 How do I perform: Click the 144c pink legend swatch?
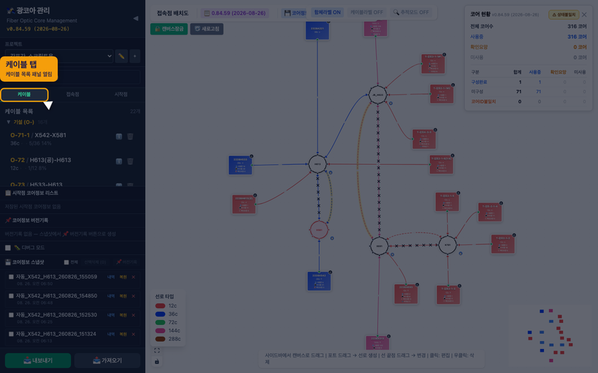[x=160, y=331]
